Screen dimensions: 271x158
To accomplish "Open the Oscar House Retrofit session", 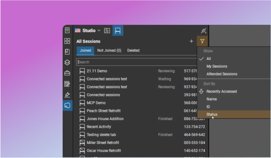I will tap(104, 150).
